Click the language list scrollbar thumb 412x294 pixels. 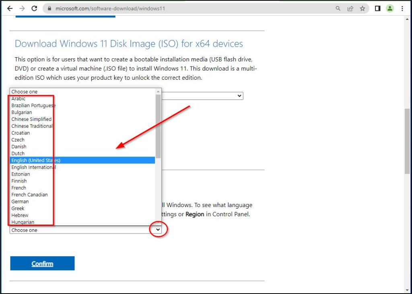click(x=158, y=126)
